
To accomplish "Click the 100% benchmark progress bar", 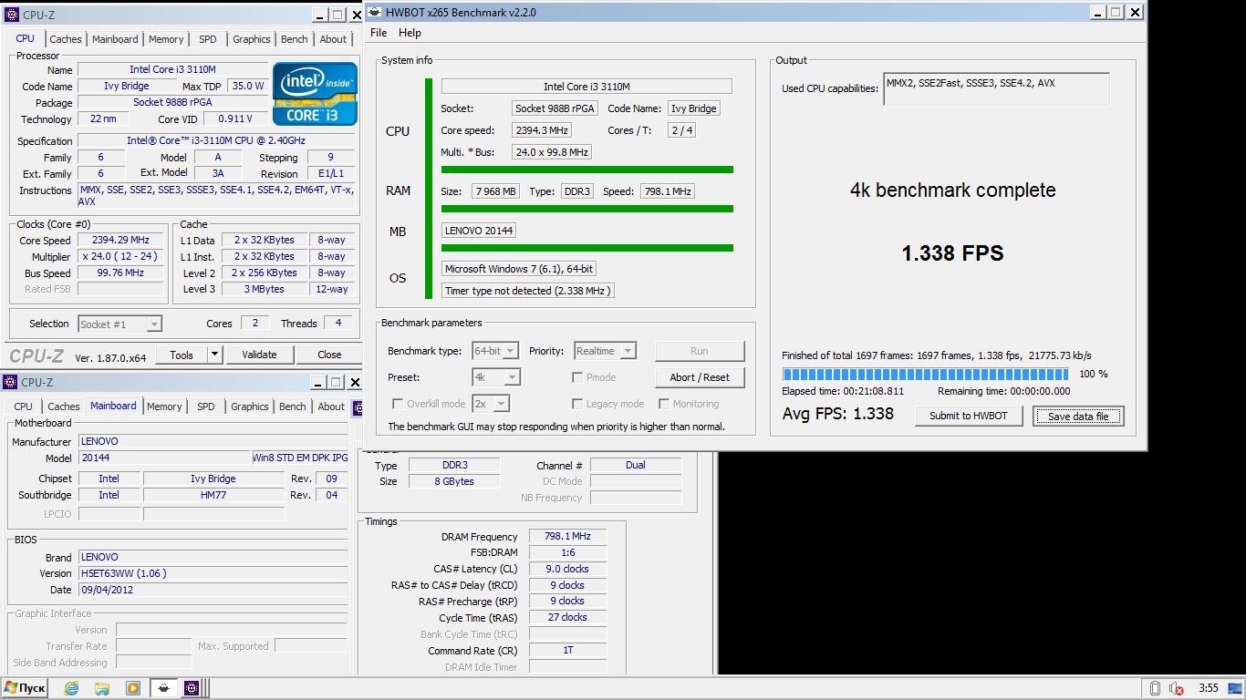I will [925, 375].
